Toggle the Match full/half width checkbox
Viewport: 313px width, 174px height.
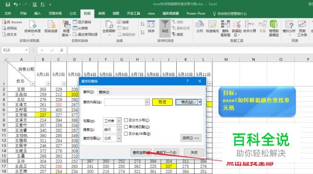[x=126, y=134]
